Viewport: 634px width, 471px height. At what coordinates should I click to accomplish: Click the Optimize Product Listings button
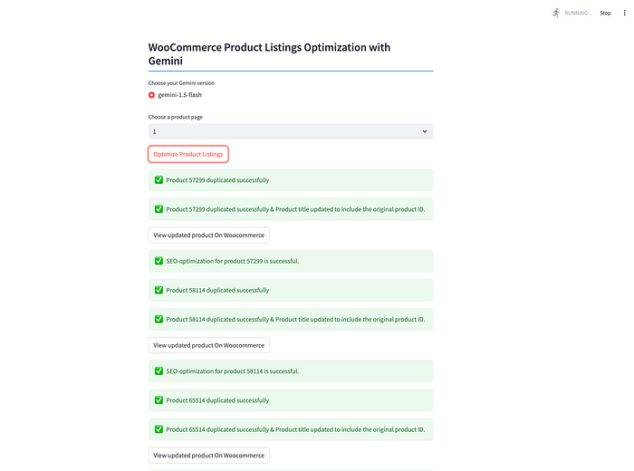point(188,154)
